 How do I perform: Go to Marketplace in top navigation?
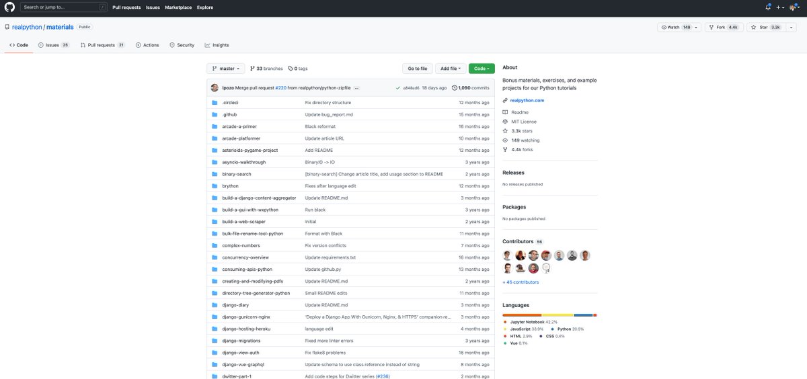pos(178,7)
